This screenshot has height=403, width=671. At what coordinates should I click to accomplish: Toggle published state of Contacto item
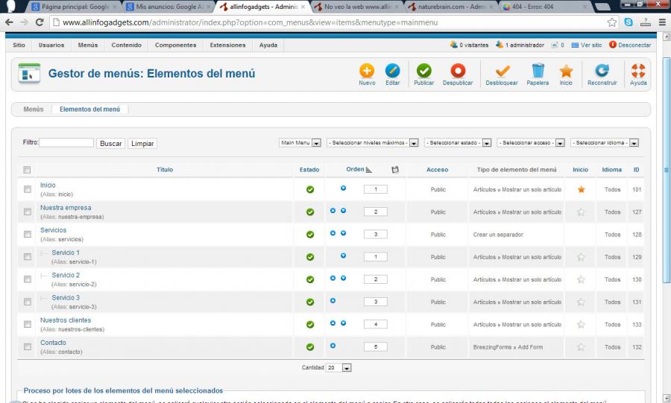(x=310, y=347)
